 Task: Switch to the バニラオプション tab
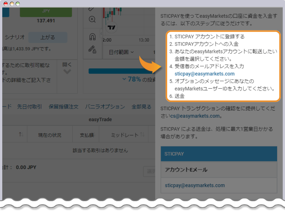click(x=105, y=107)
